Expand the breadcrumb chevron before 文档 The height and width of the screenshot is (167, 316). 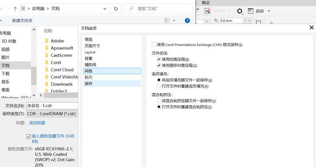pos(48,8)
